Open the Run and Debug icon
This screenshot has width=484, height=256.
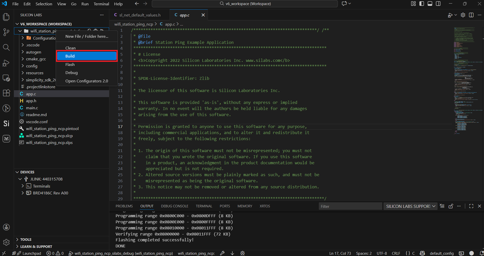point(6,63)
